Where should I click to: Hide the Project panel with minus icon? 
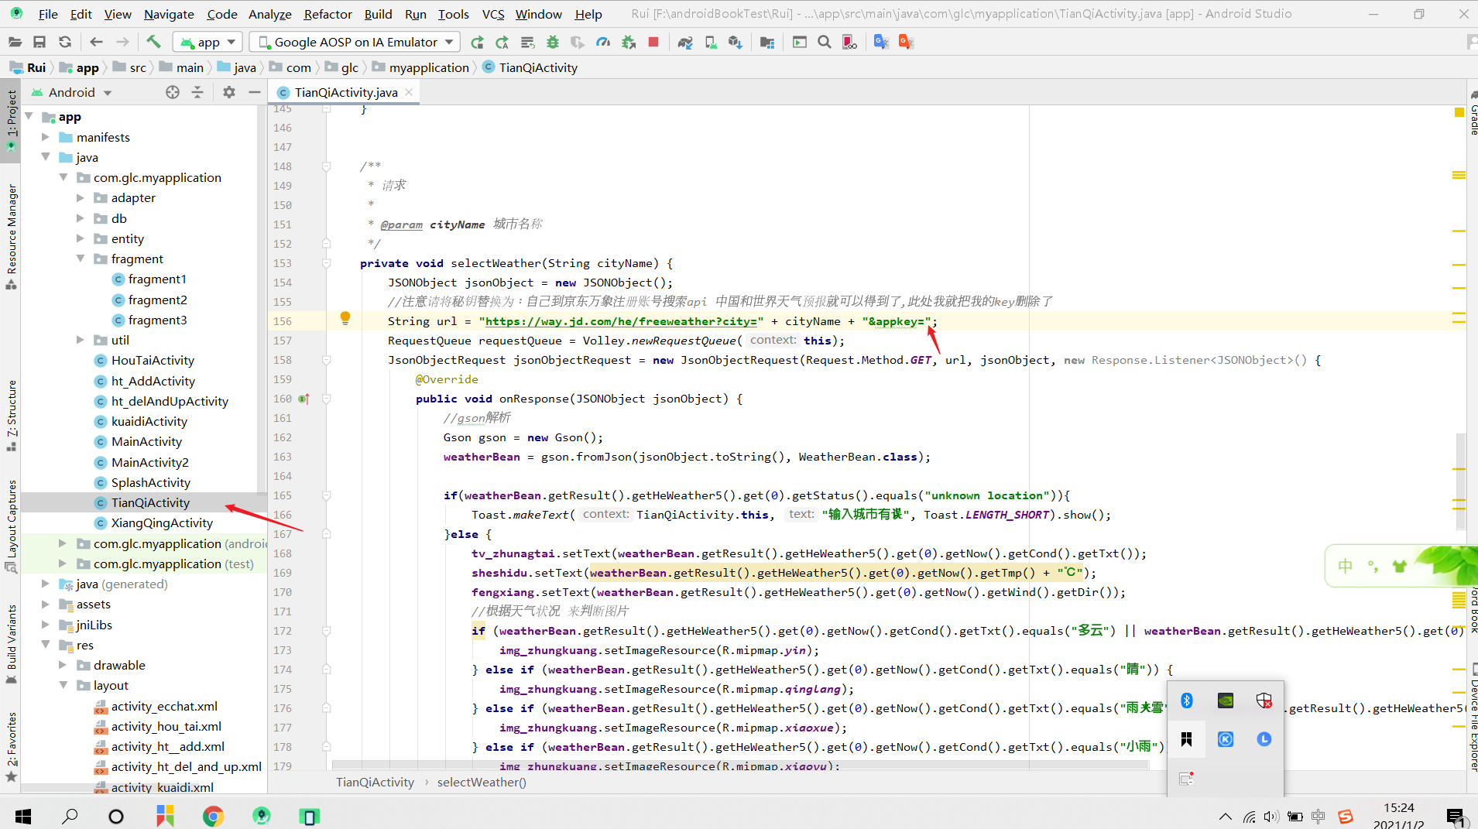click(254, 92)
